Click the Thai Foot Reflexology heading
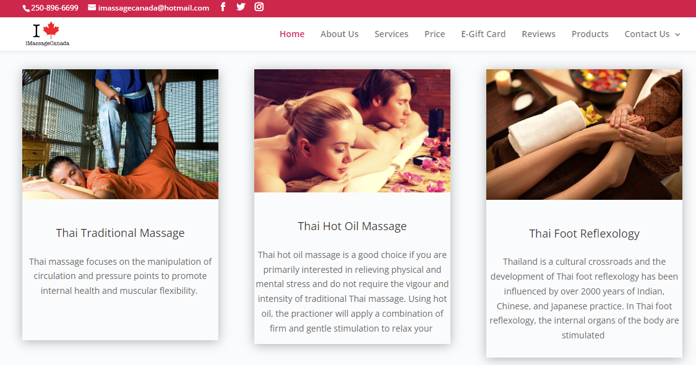Image resolution: width=696 pixels, height=365 pixels. click(x=584, y=234)
